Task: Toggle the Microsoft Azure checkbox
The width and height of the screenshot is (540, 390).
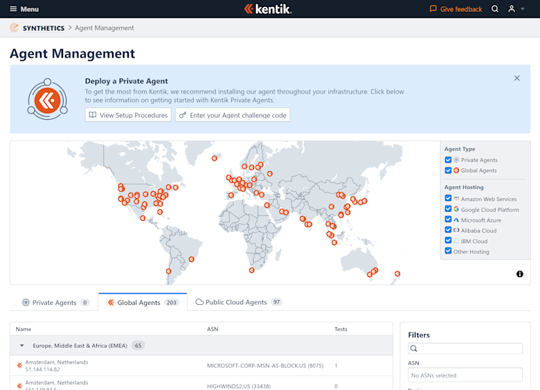Action: (x=448, y=219)
